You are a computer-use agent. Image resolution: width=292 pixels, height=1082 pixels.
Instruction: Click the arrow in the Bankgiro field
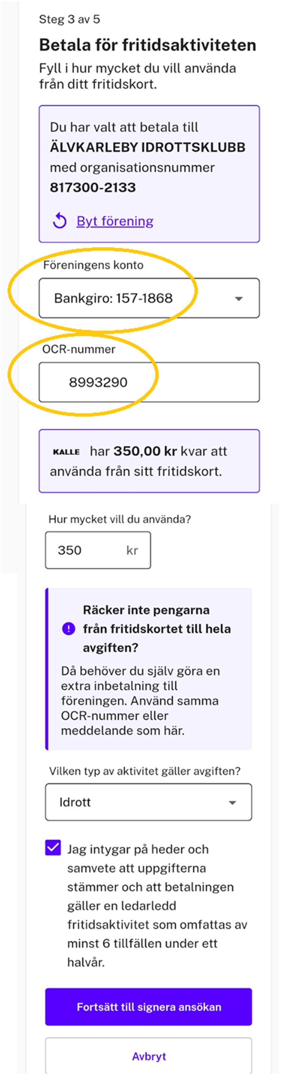pos(239,299)
